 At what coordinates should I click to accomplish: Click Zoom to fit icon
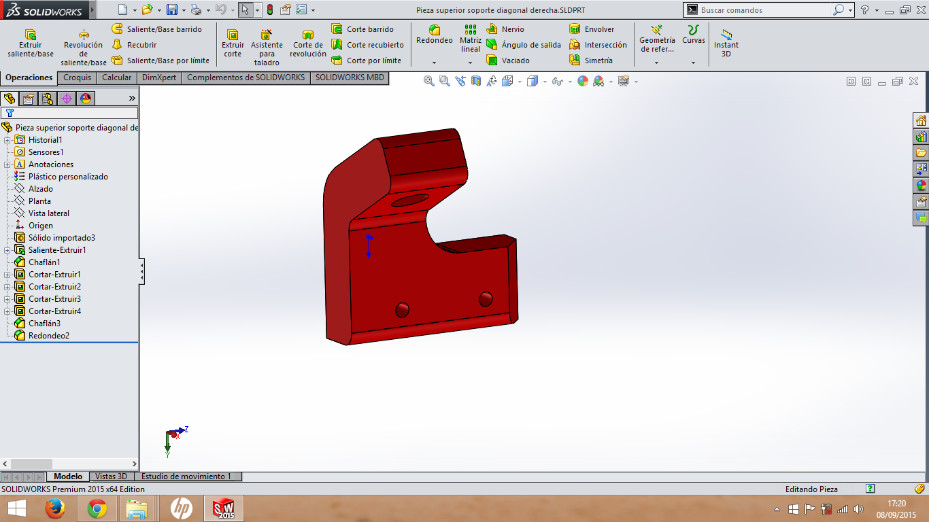pyautogui.click(x=429, y=81)
